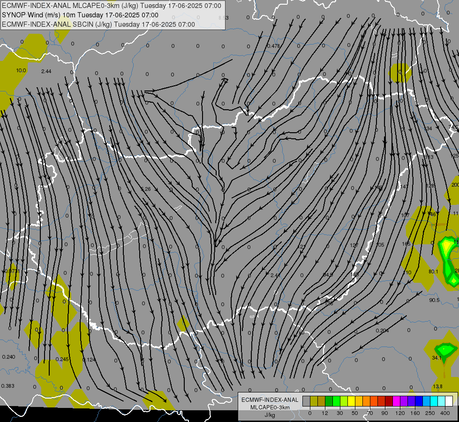Image resolution: width=459 pixels, height=422 pixels.
Task: Click the legend scale value 12
Action: pyautogui.click(x=324, y=413)
